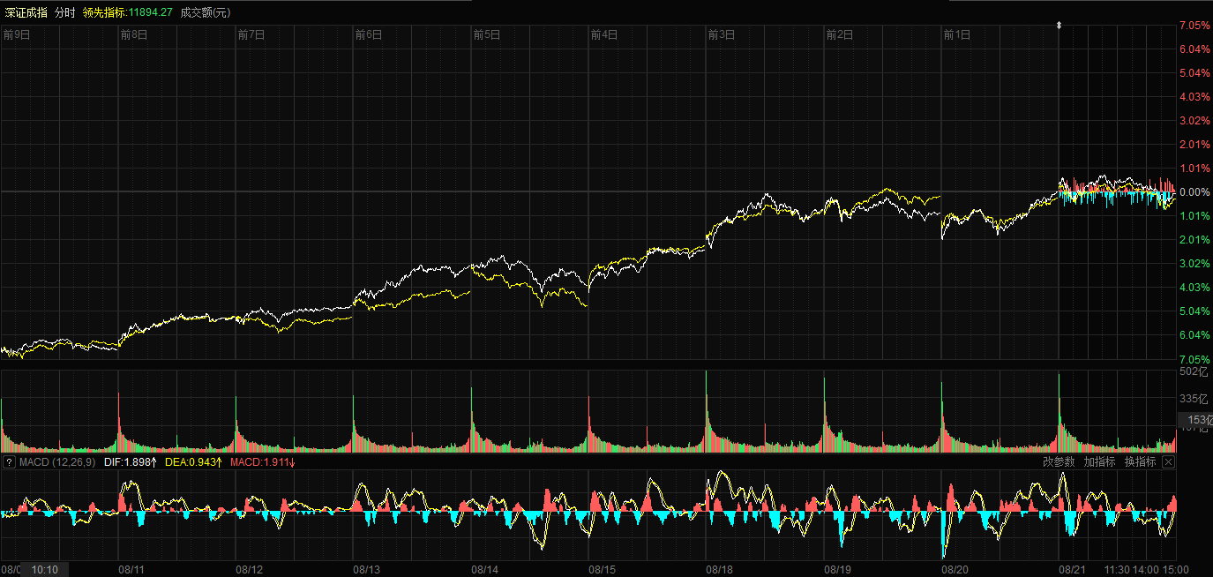Select the 前5日 day column header

(486, 35)
